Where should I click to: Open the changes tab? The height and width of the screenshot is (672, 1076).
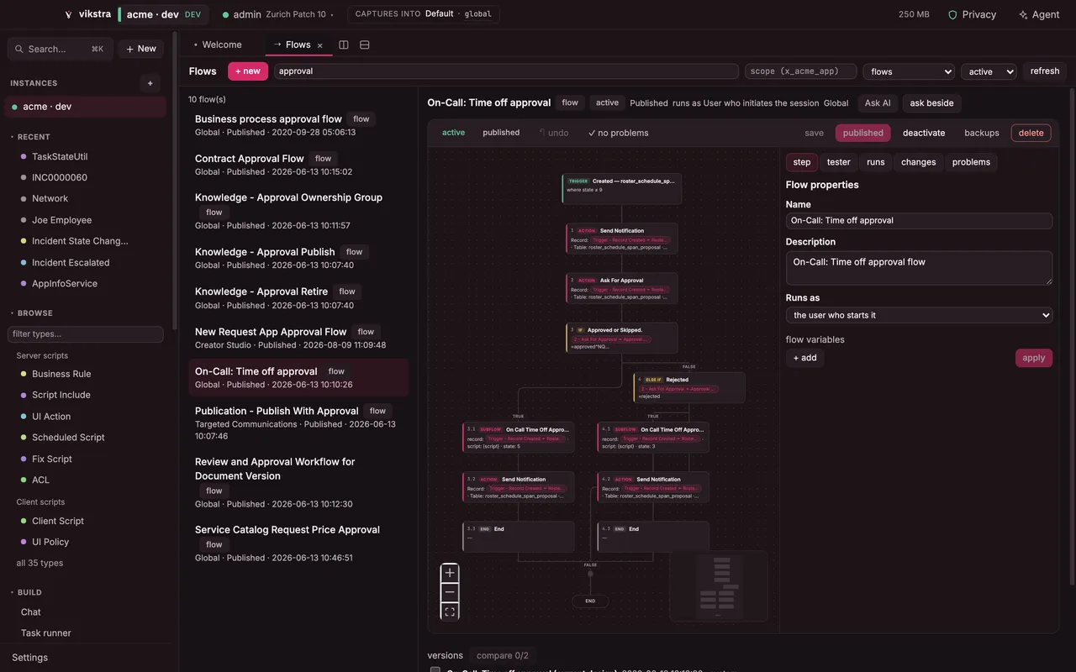point(918,162)
